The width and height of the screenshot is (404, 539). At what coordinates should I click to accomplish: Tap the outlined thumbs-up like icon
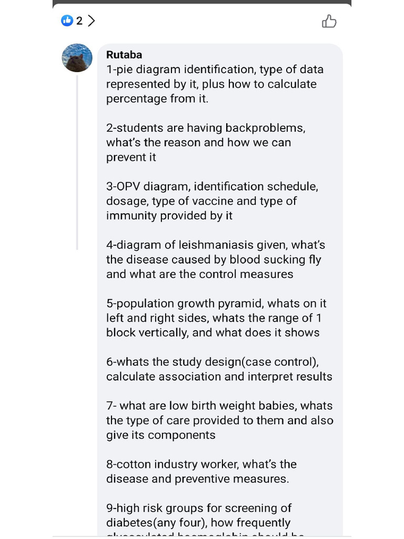(329, 21)
